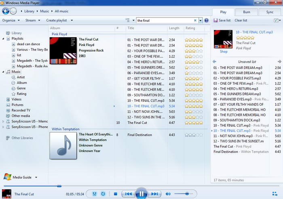Open Create playlist dropdown arrow
Image resolution: width=283 pixels, height=199 pixels.
point(72,20)
